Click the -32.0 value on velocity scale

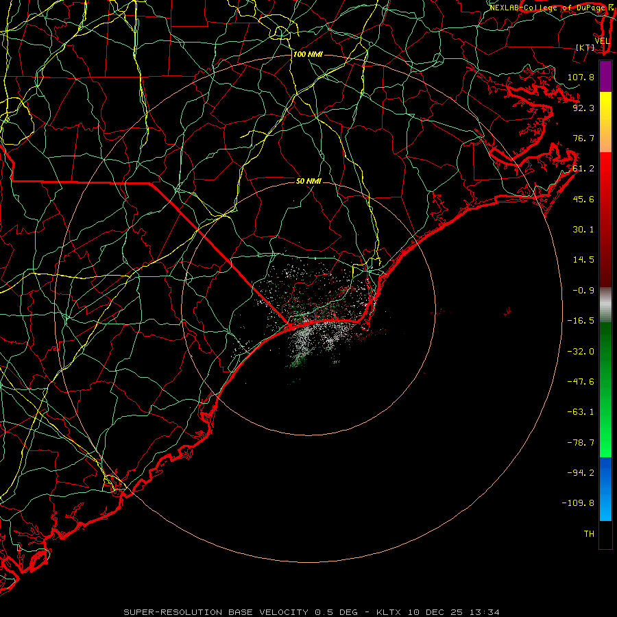(x=581, y=352)
